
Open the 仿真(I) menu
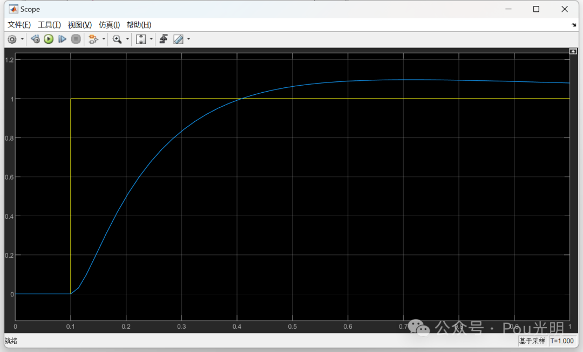109,25
